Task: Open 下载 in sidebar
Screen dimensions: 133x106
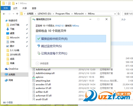Action: pos(12,29)
